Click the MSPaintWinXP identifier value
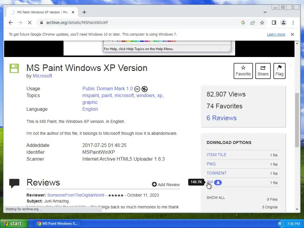The image size is (304, 228). [99, 152]
